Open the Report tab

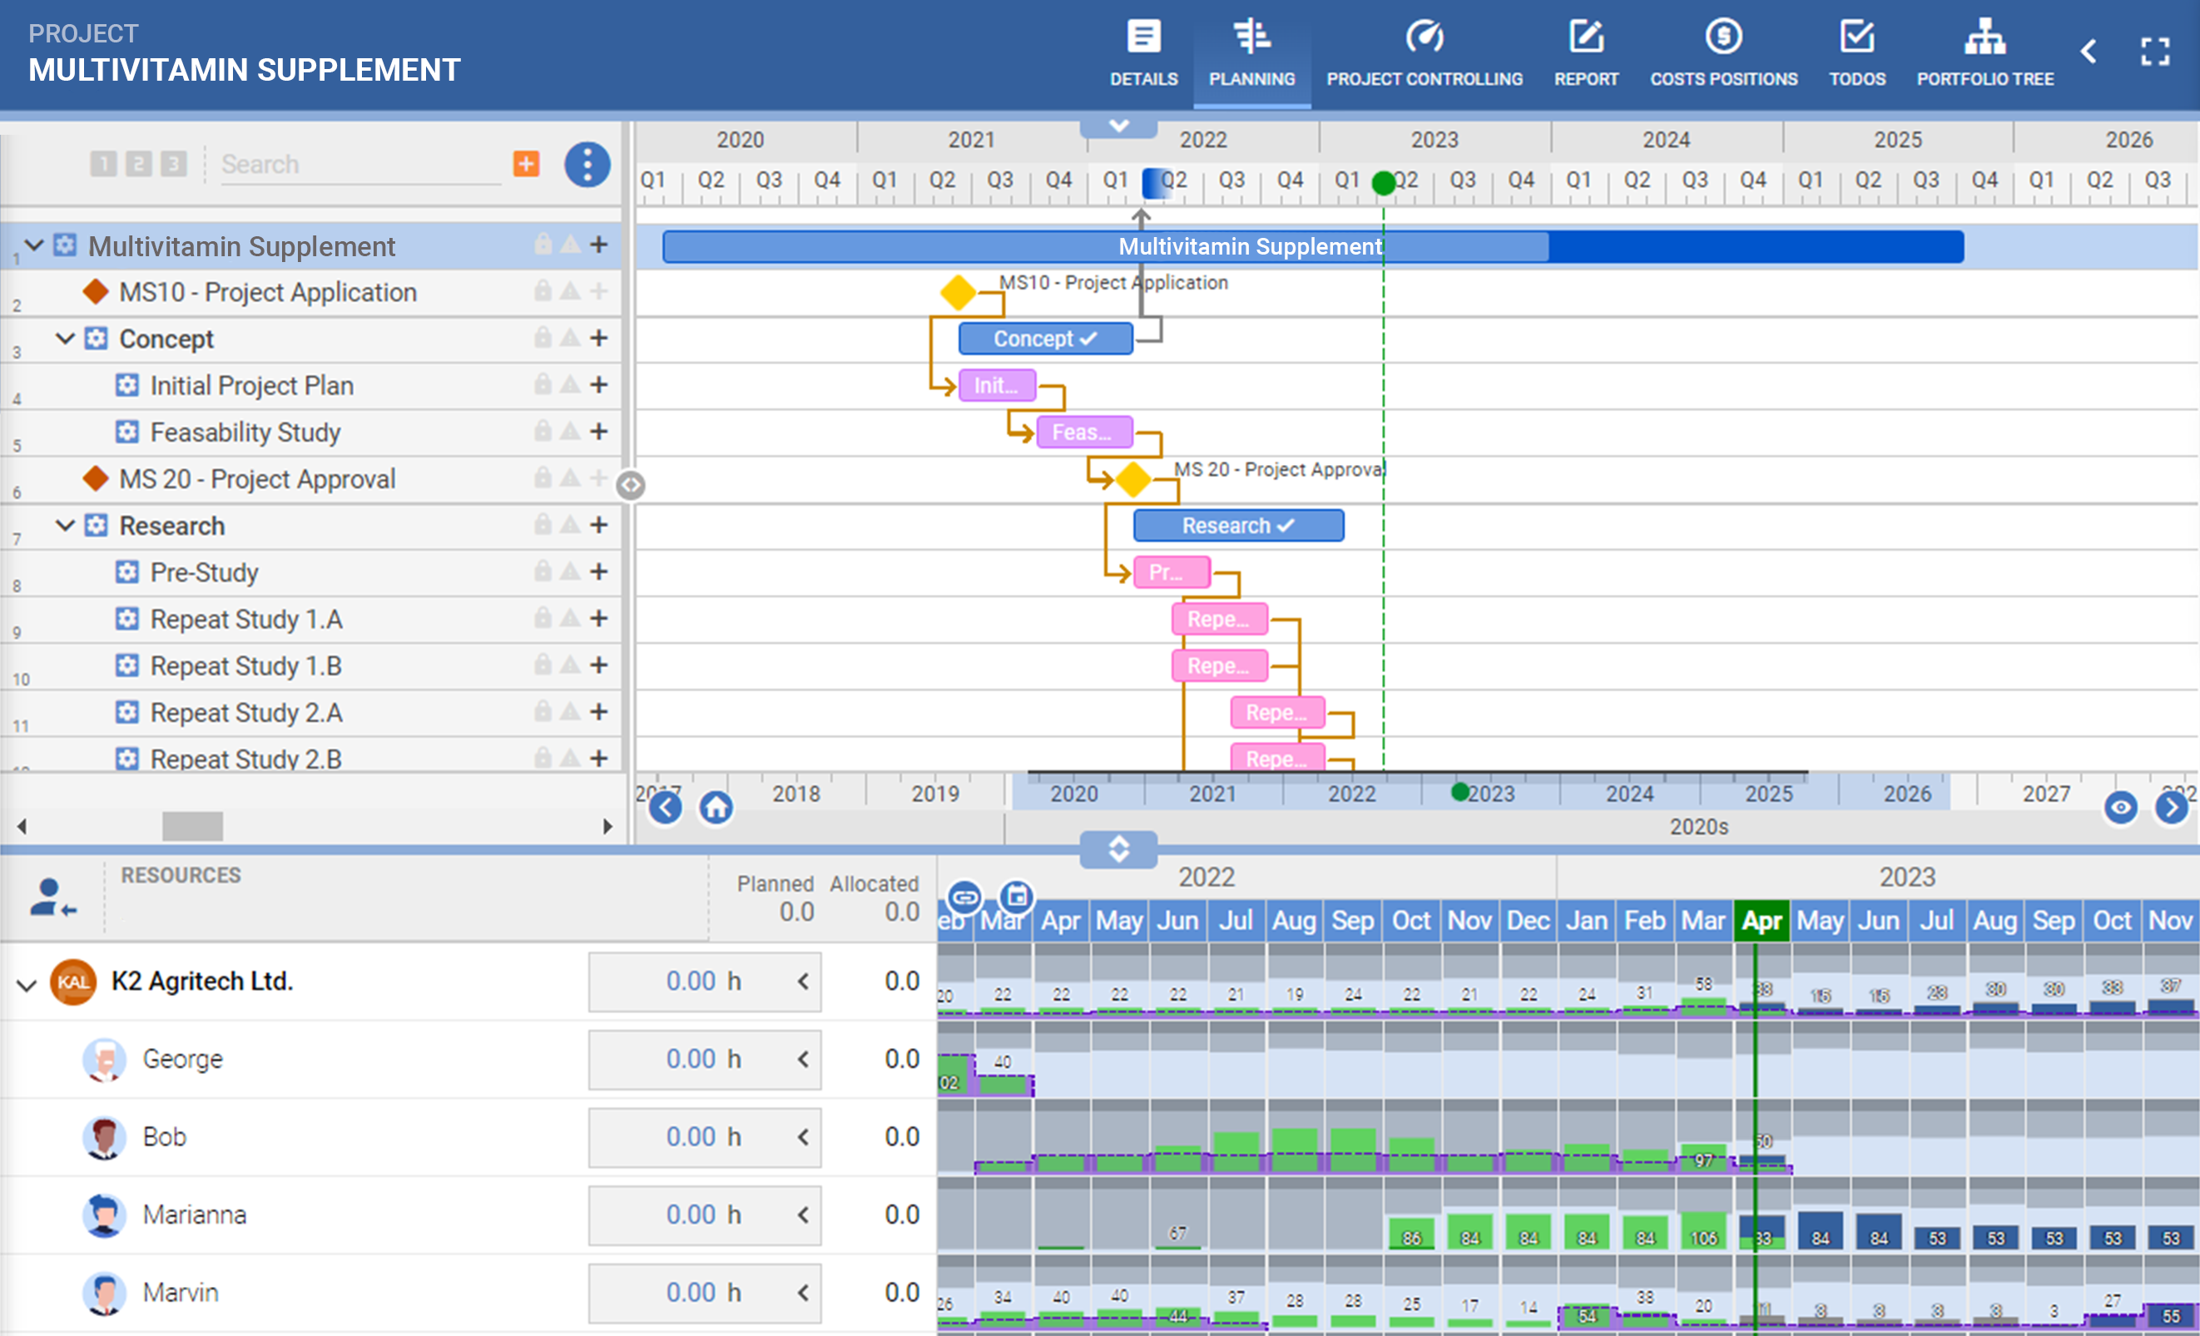tap(1586, 53)
